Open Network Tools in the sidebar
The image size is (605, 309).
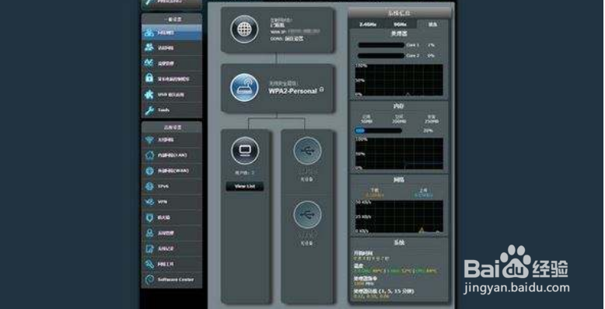(x=172, y=264)
